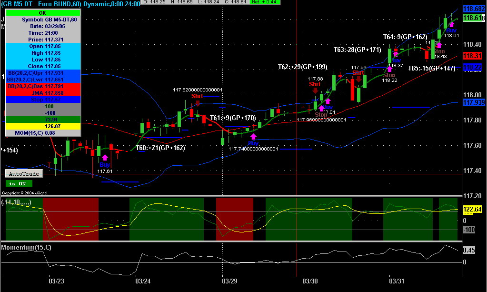The image size is (487, 292).
Task: Click the 03/31 date label on time axis
Action: tap(397, 281)
